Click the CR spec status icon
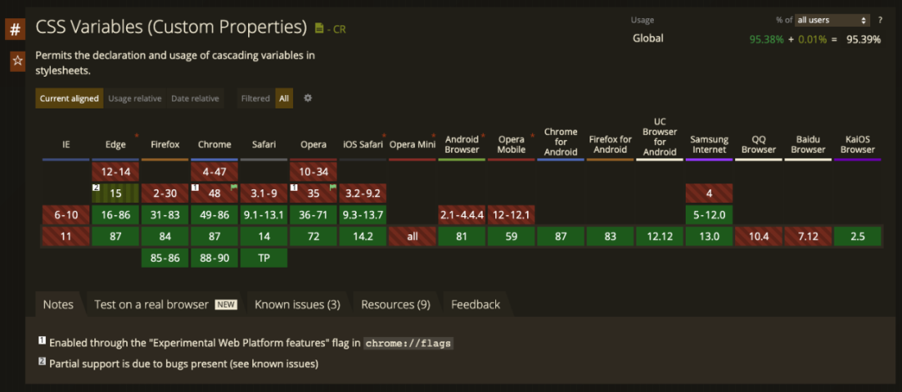 (319, 28)
